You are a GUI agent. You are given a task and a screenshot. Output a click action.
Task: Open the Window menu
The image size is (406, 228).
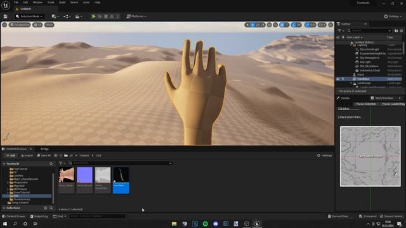point(37,3)
